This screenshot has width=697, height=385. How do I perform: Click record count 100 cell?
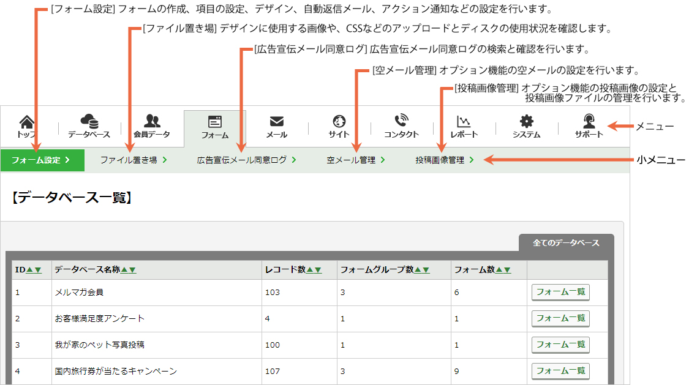tap(299, 345)
